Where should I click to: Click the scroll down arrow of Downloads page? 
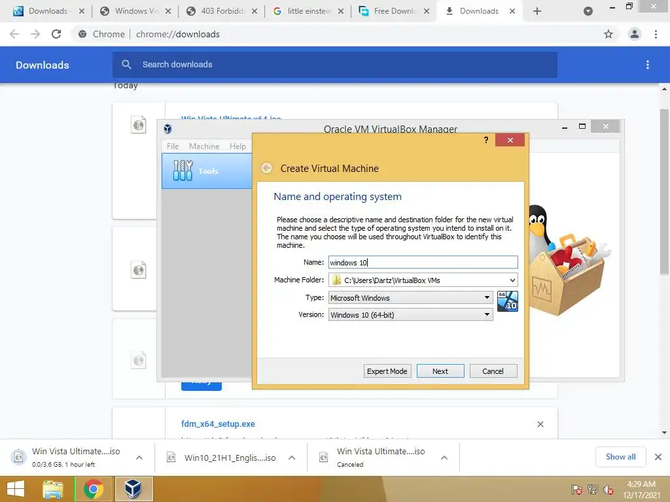[664, 433]
